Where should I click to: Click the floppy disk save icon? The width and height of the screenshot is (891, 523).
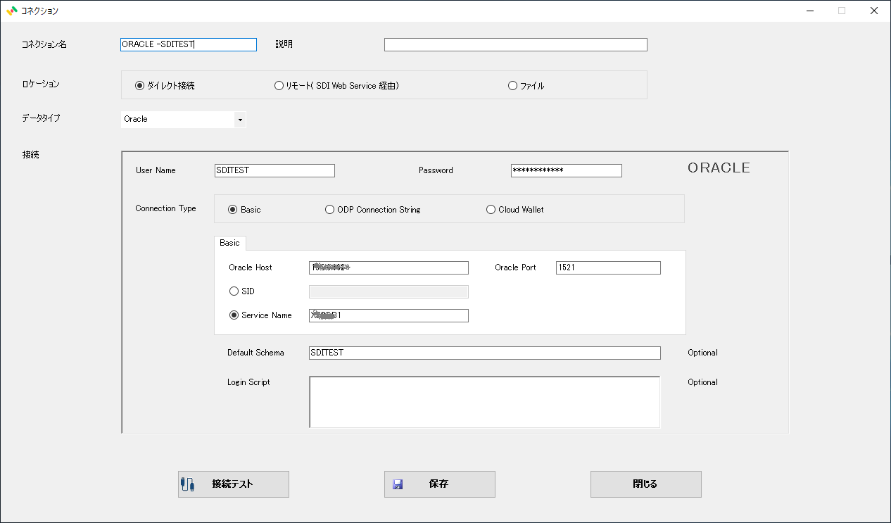(398, 484)
